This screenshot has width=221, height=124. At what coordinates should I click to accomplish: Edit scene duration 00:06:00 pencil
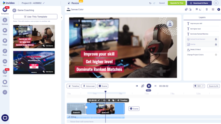pyautogui.click(x=99, y=100)
